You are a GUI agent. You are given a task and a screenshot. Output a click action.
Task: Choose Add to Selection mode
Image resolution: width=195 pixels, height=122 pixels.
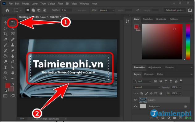(x=33, y=10)
